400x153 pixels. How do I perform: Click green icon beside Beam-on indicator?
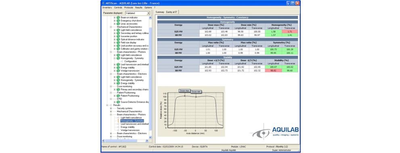pyautogui.click(x=118, y=17)
